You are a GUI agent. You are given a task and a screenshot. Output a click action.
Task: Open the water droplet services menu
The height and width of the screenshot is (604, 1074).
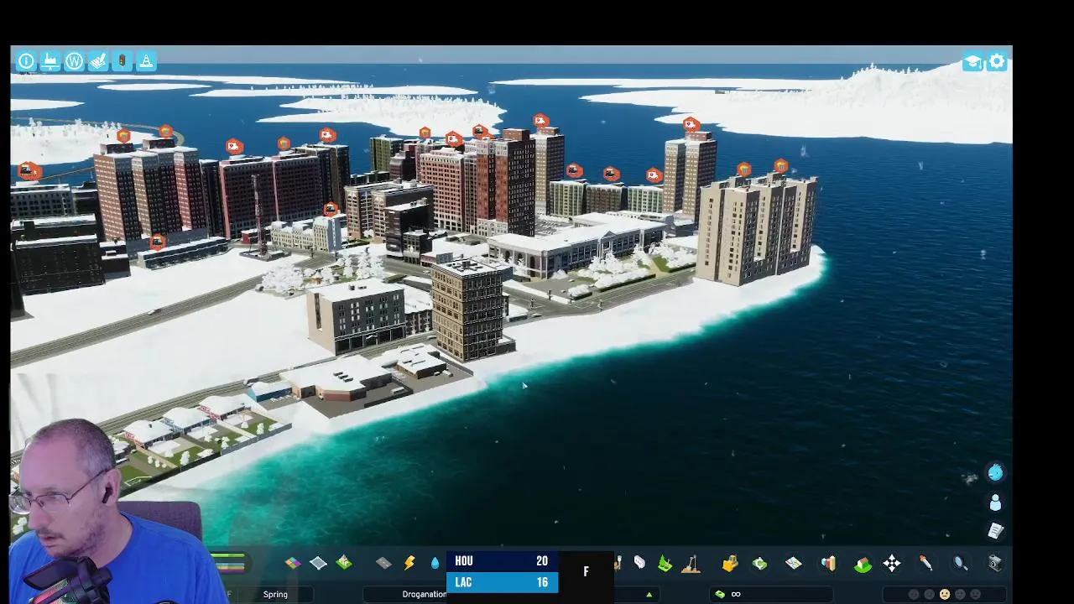coord(435,563)
